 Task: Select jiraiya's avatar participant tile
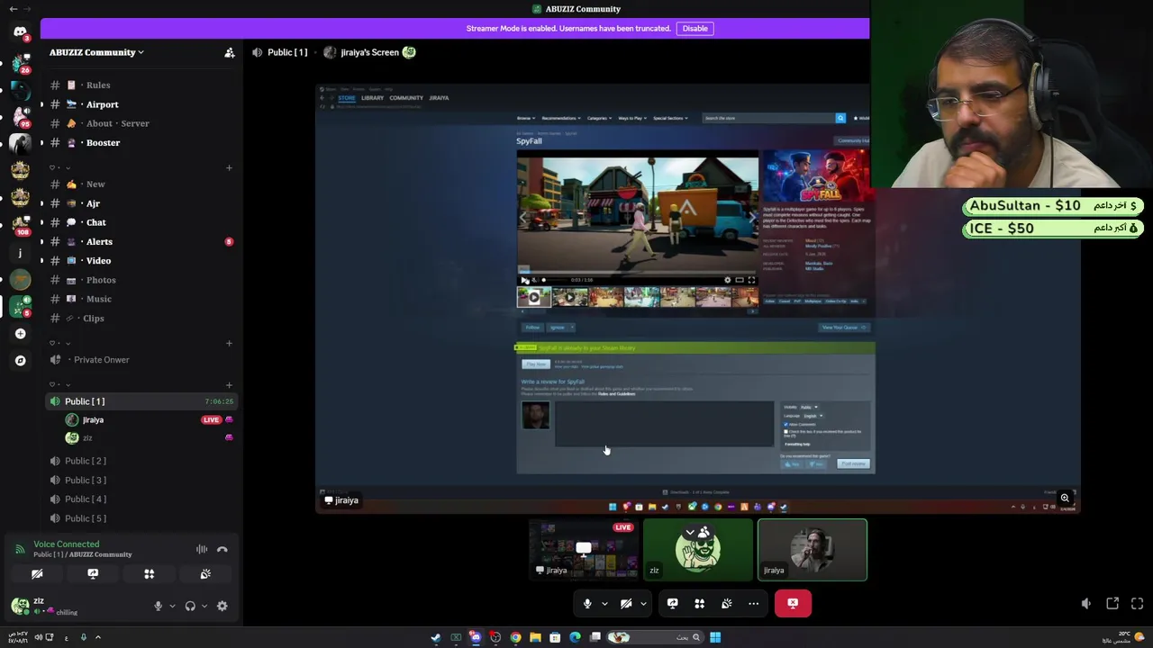[x=813, y=549]
